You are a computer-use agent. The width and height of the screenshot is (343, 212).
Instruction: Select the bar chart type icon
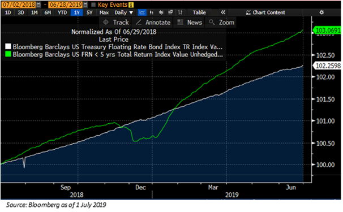coord(151,12)
